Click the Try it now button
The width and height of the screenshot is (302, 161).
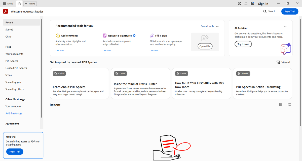pyautogui.click(x=243, y=44)
